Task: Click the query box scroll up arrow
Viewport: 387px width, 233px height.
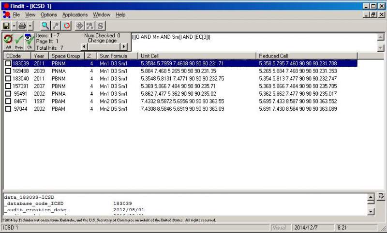Action: click(381, 37)
